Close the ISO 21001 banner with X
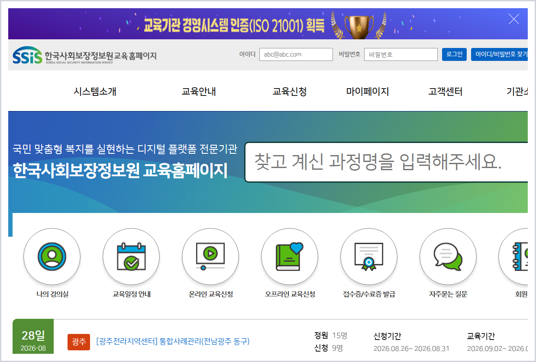This screenshot has height=362, width=536. coord(513,19)
